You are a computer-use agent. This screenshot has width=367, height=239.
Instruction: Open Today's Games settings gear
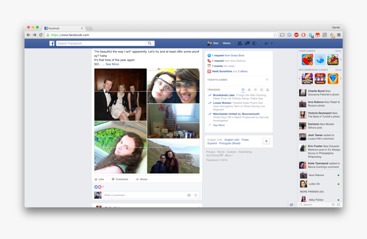coord(267,80)
